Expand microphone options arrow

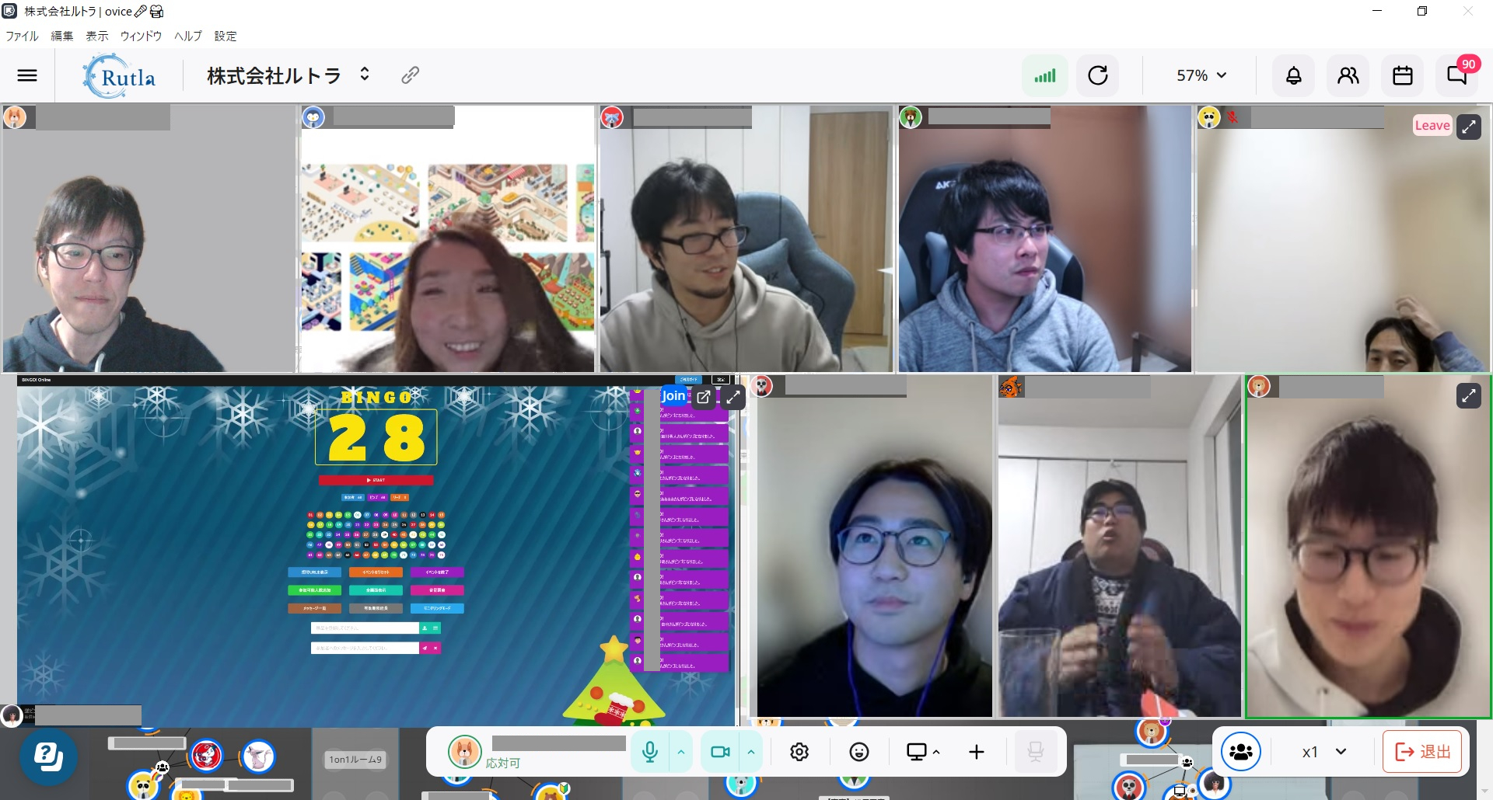coord(681,752)
